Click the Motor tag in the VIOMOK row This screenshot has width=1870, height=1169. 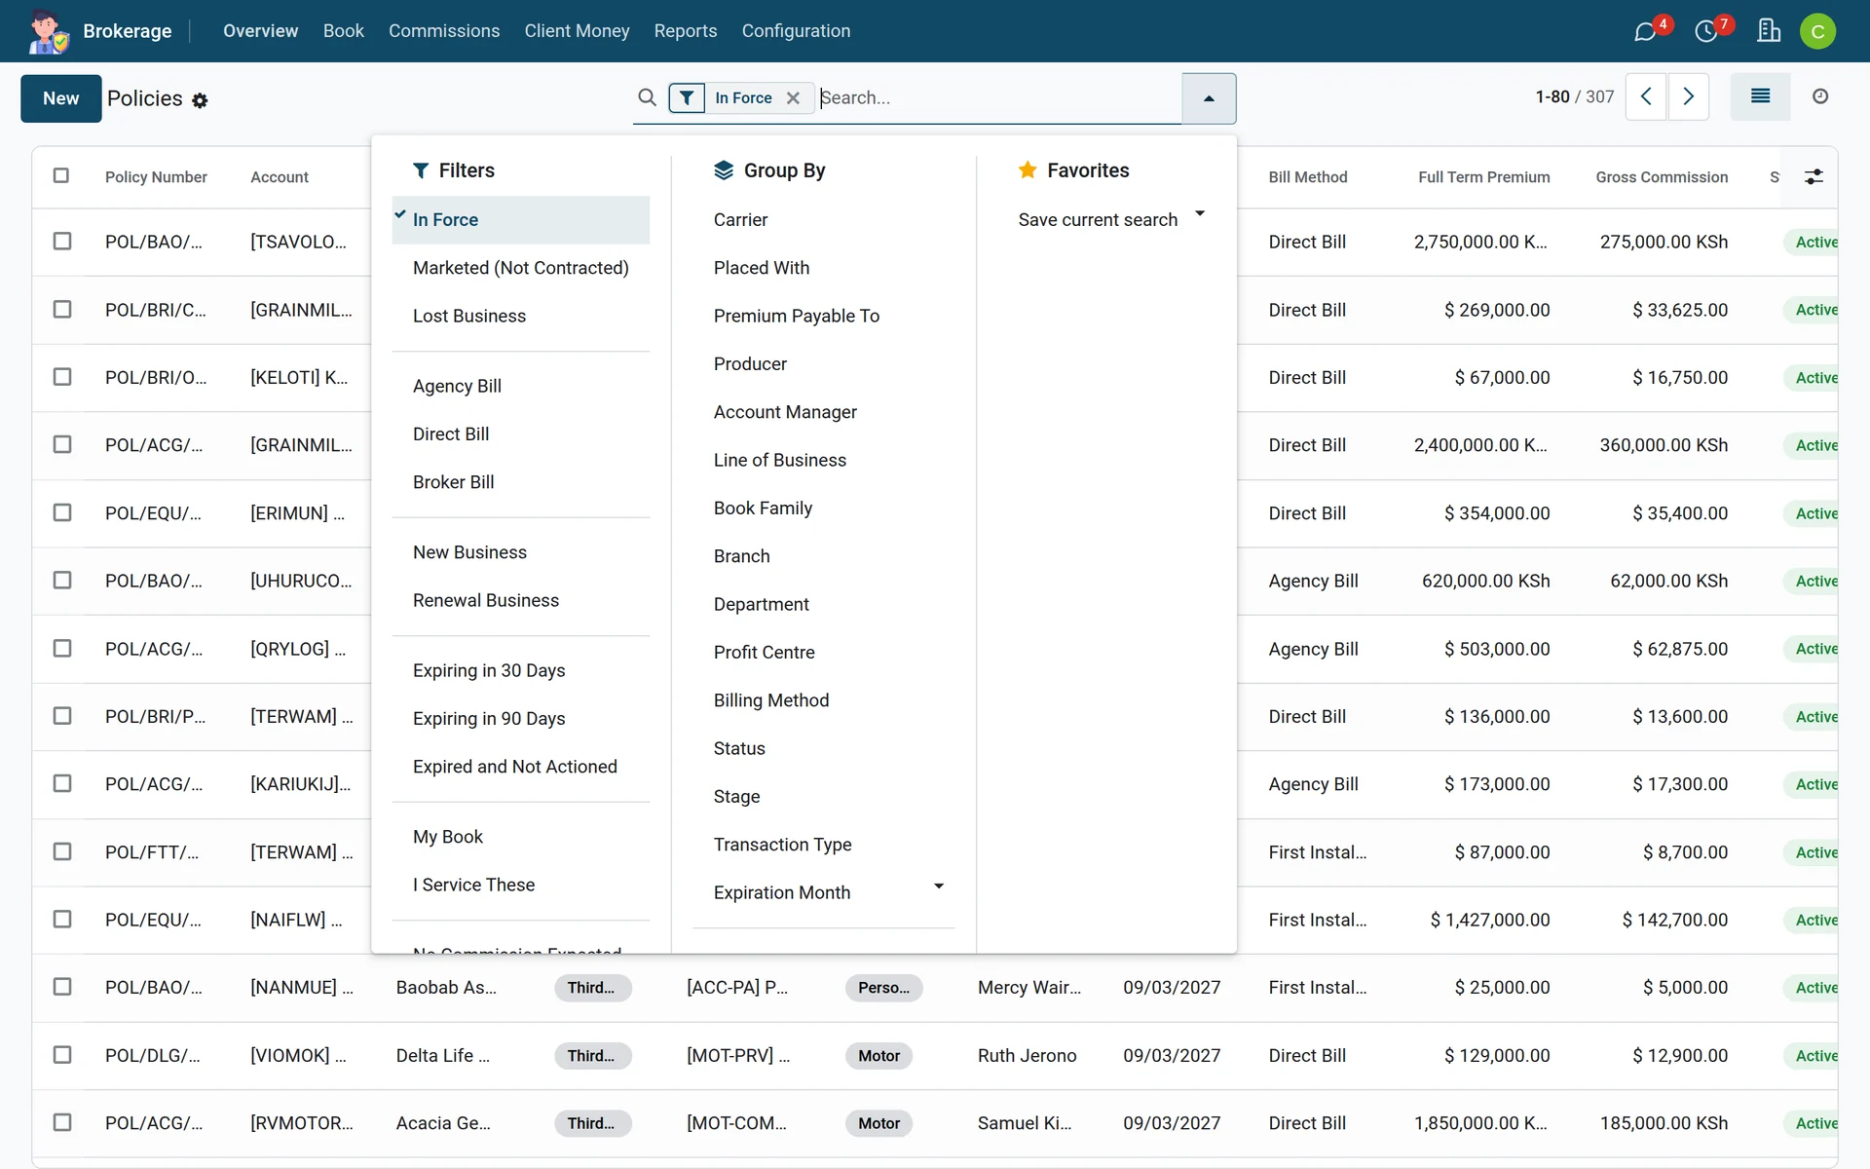(879, 1056)
